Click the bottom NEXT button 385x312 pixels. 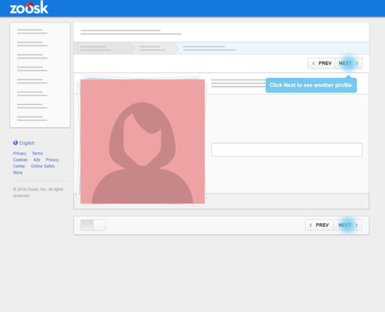click(348, 225)
